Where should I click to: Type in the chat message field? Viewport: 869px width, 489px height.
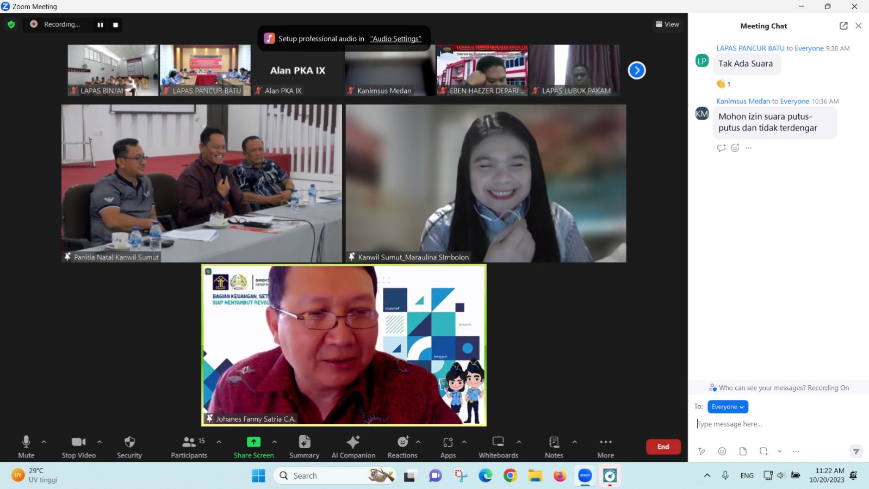tap(772, 424)
